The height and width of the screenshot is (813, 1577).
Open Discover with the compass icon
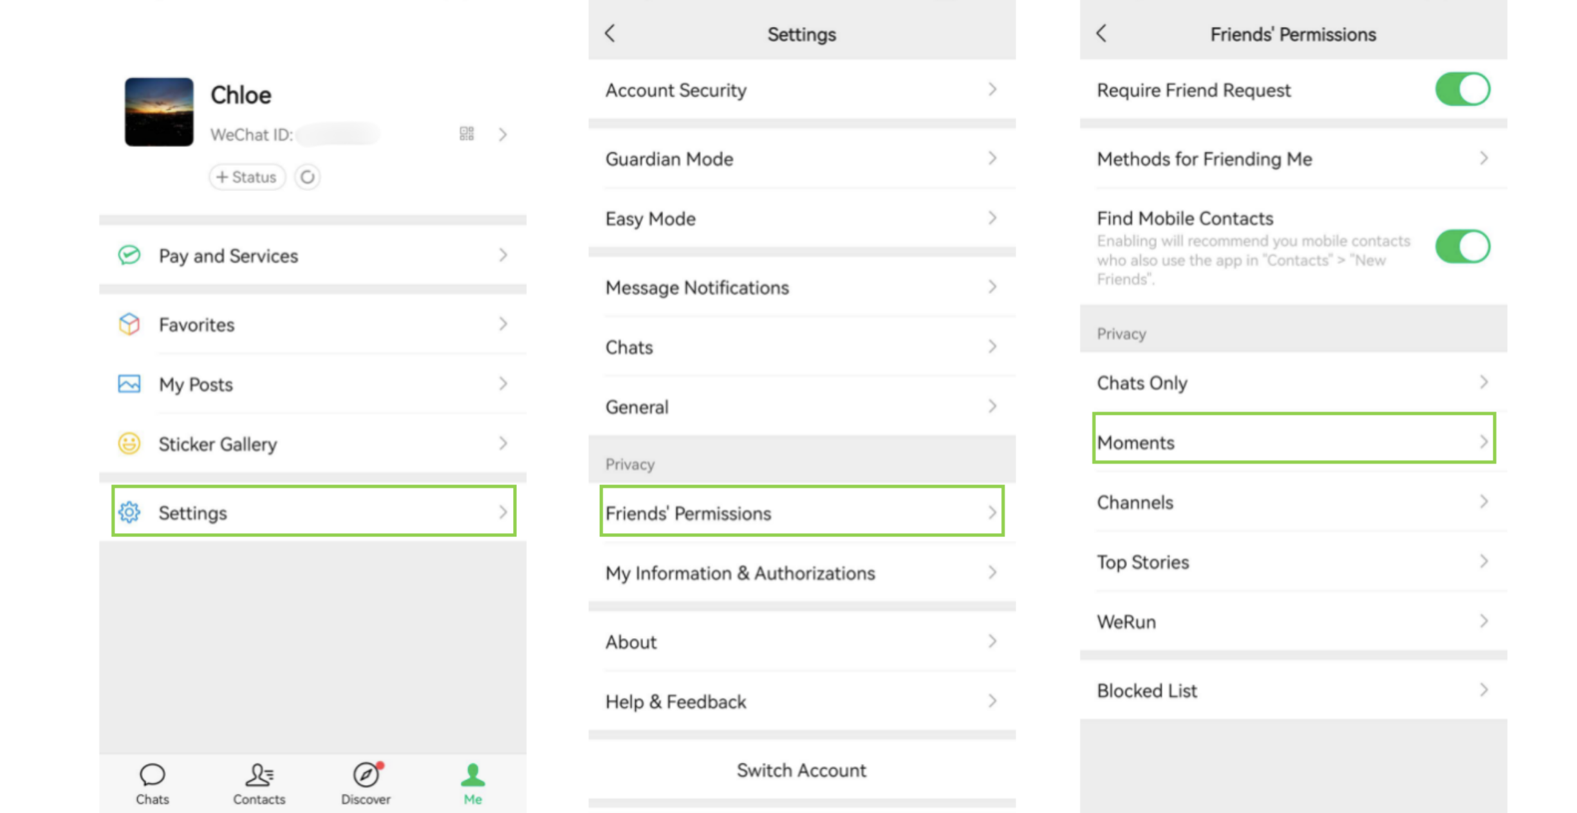coord(365,776)
